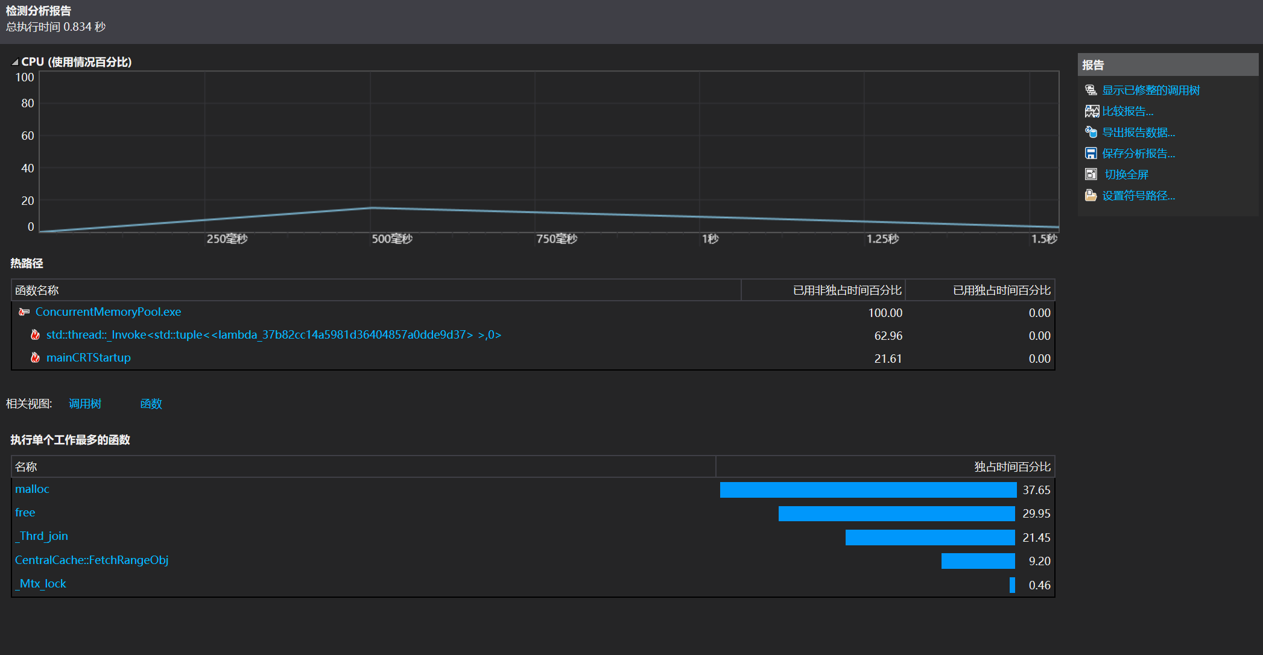Click the set symbol path folder icon
Viewport: 1263px width, 655px height.
(x=1090, y=196)
